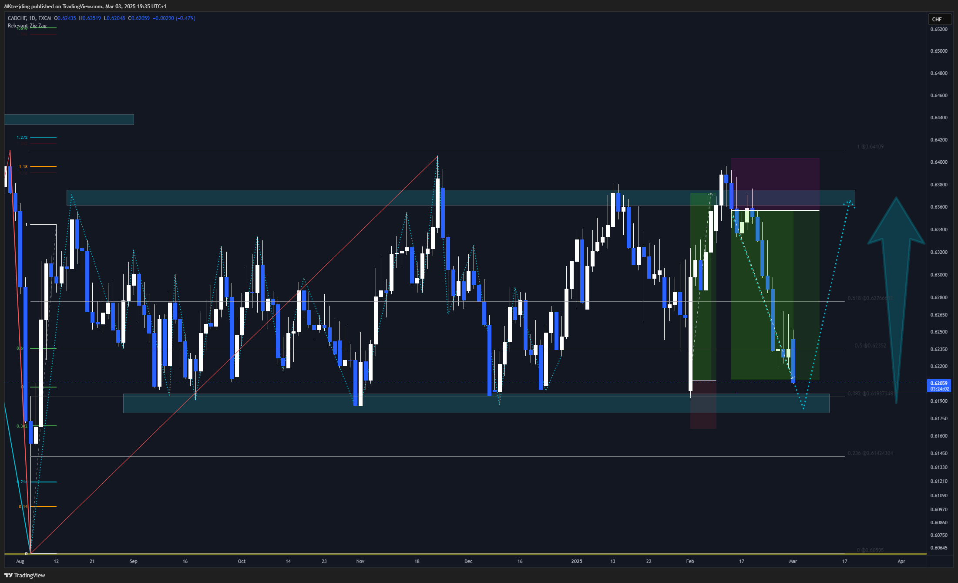The width and height of the screenshot is (958, 583).
Task: Select the Fib level label starting 0.618 @0.6276
Action: pyautogui.click(x=870, y=298)
